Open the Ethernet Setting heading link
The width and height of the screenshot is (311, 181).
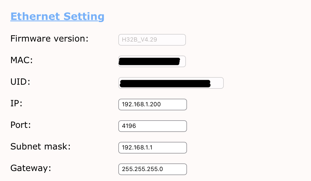[57, 16]
